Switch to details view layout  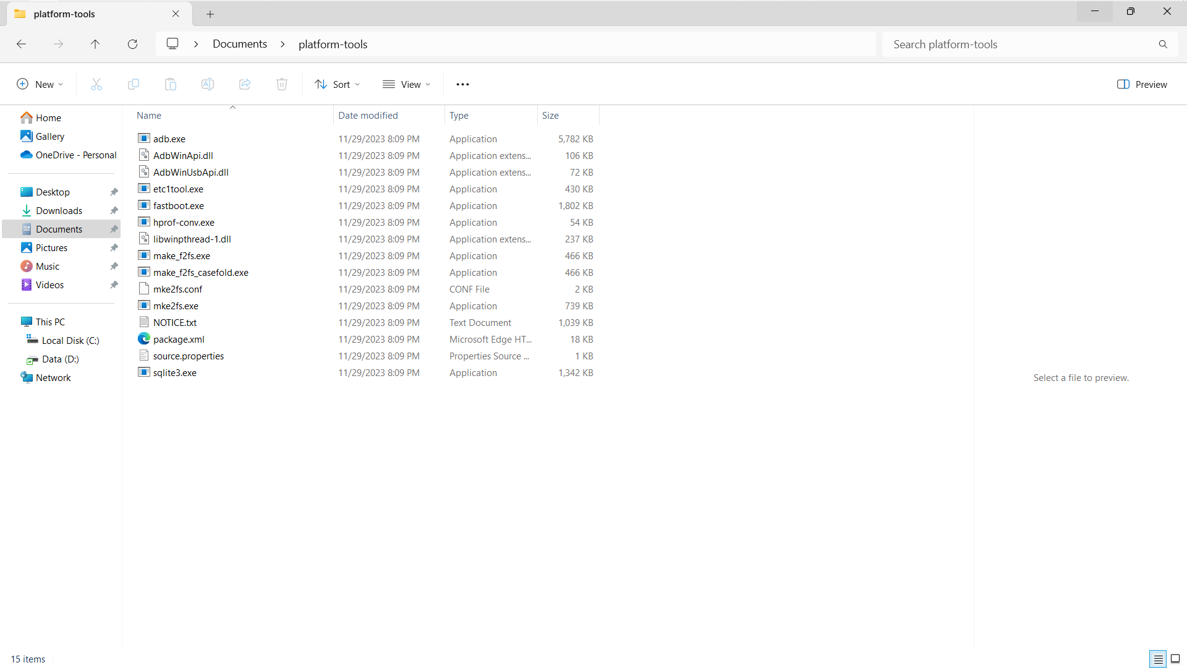coord(1158,659)
